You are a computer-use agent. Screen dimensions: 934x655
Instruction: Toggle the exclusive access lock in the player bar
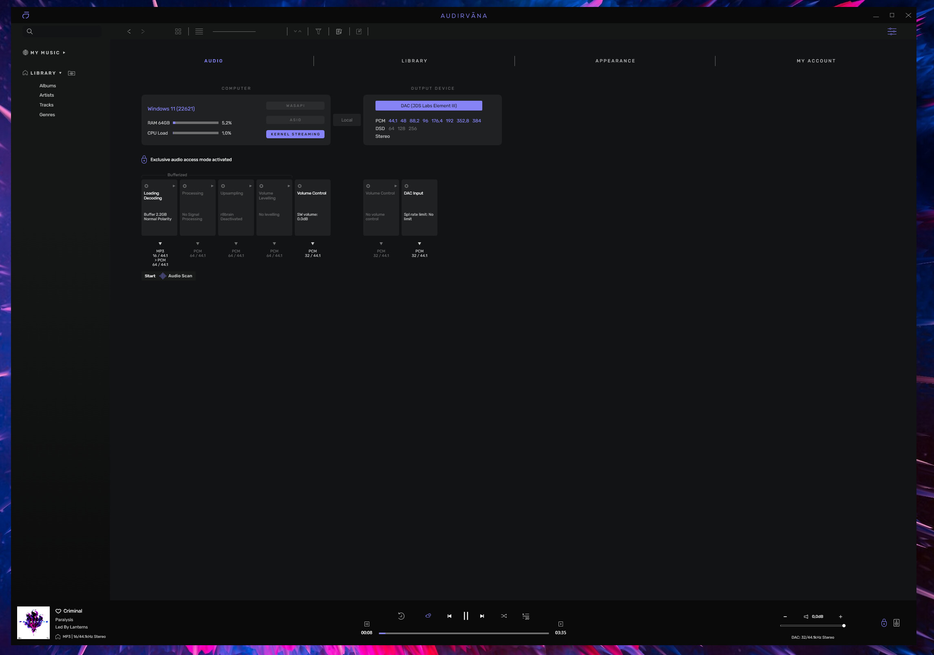click(884, 623)
